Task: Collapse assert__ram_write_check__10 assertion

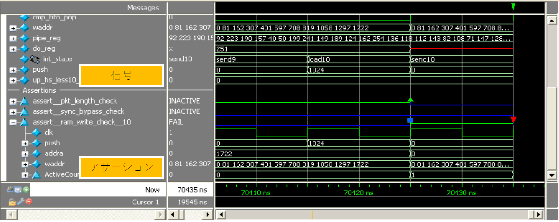Action: tap(13, 123)
